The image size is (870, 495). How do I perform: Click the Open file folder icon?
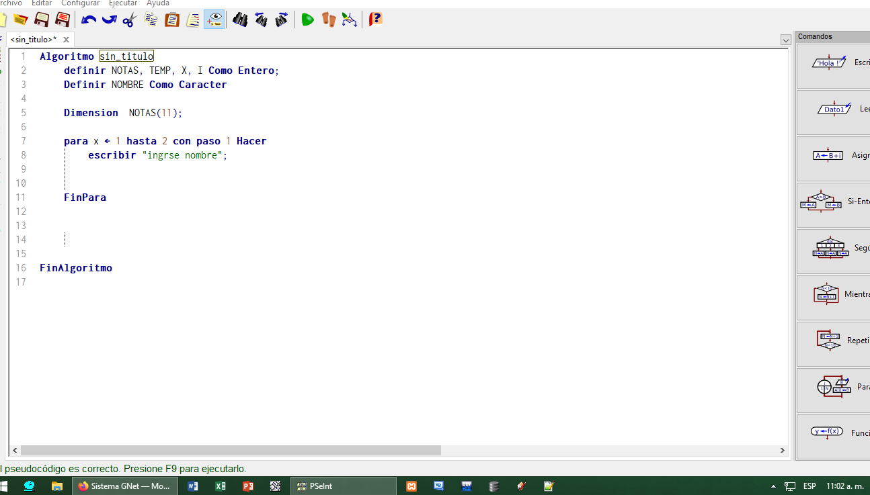click(20, 19)
